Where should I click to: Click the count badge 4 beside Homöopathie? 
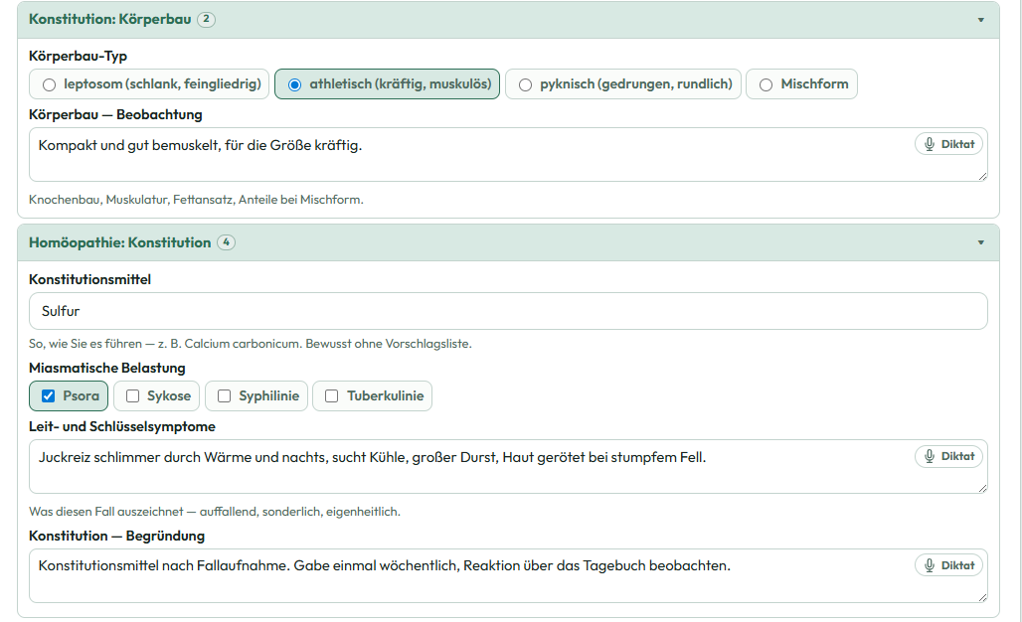pyautogui.click(x=226, y=242)
